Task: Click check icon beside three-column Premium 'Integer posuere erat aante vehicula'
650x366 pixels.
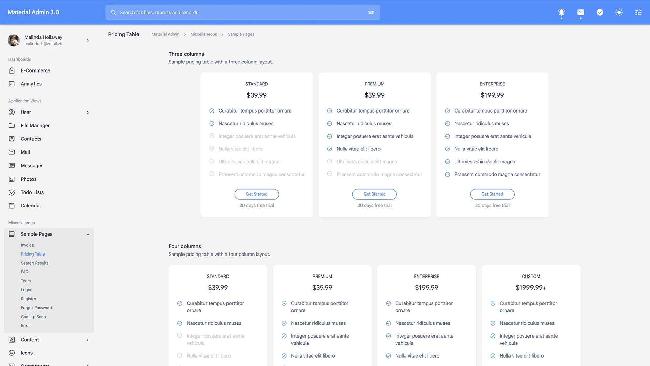Action: 329,136
